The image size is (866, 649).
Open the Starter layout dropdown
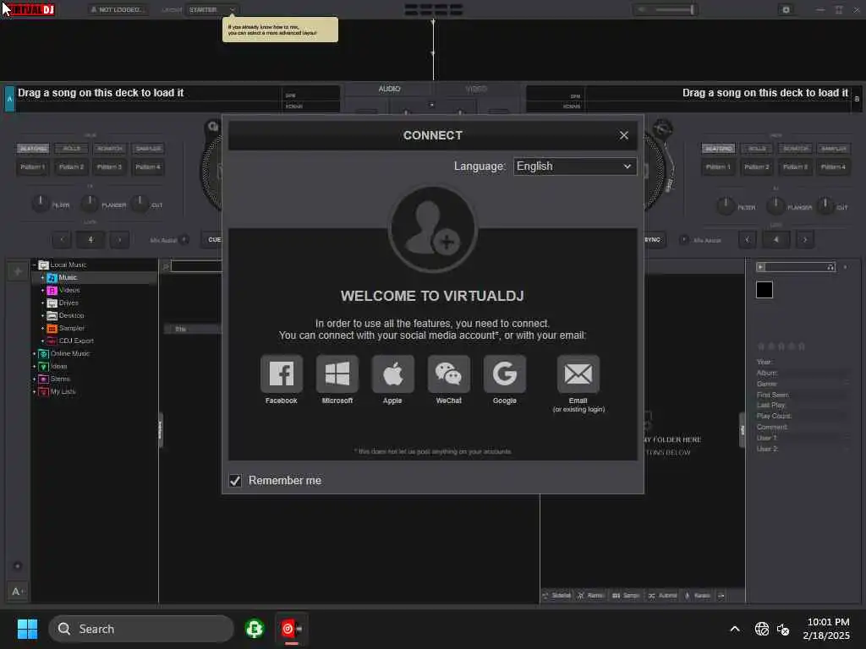click(212, 9)
